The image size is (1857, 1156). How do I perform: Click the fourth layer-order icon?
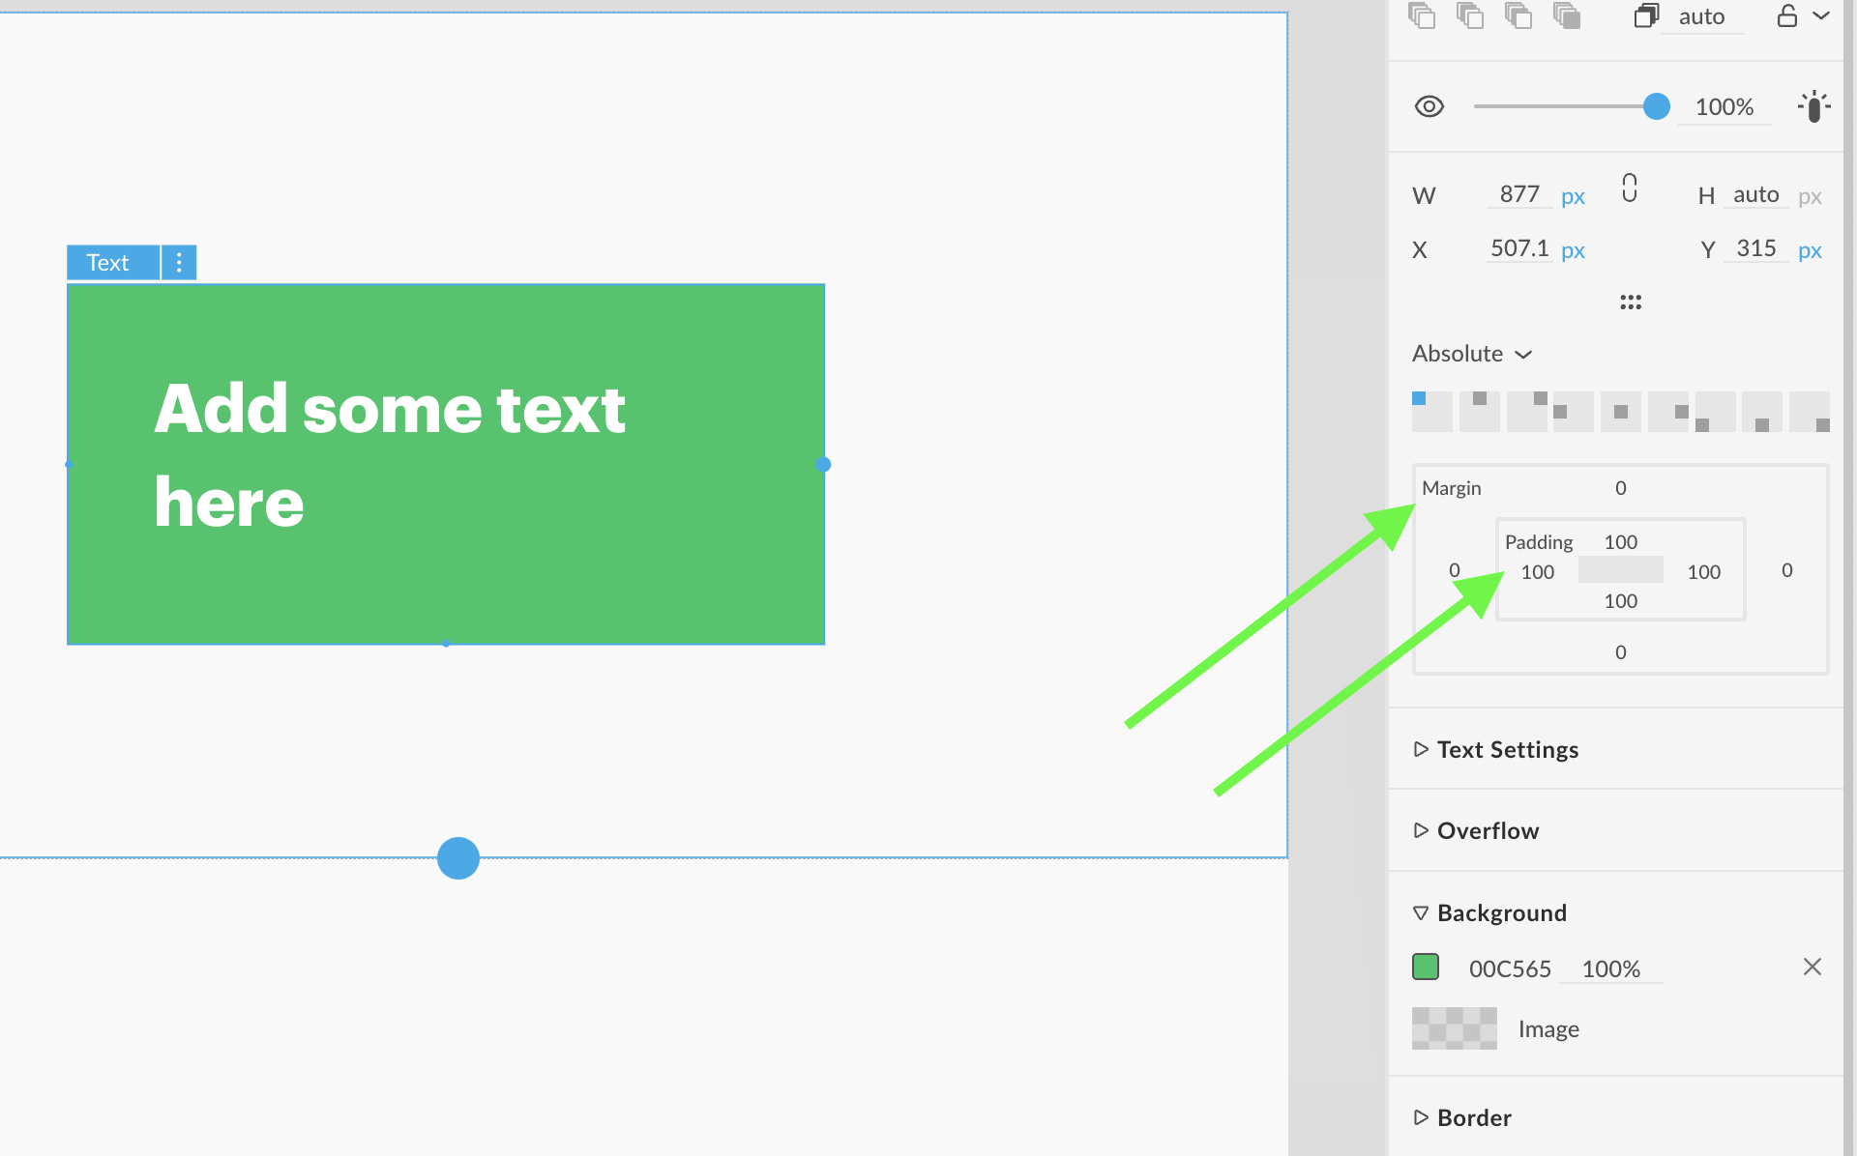(x=1567, y=15)
